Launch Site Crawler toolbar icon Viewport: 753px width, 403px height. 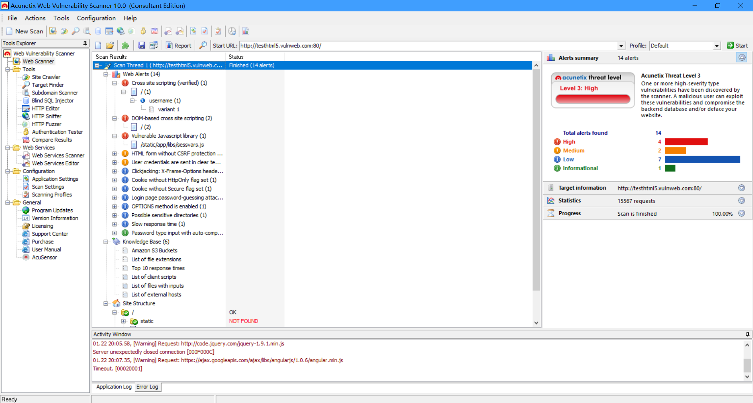click(64, 31)
